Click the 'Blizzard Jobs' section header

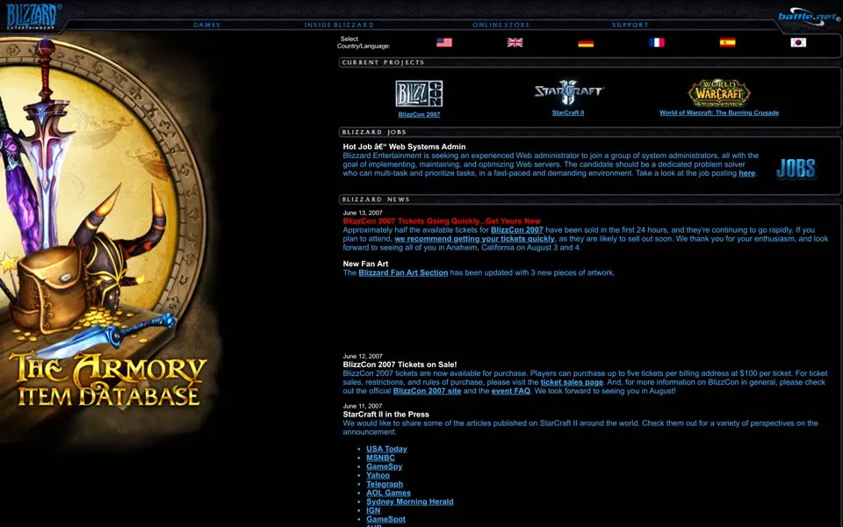pos(374,133)
